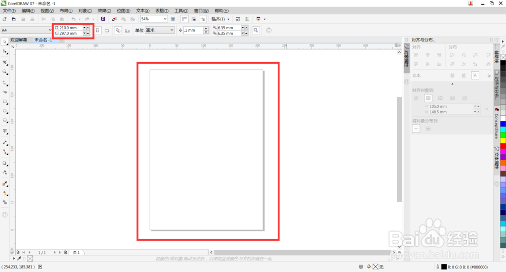Pick the blue swatch in palette

[x=503, y=124]
